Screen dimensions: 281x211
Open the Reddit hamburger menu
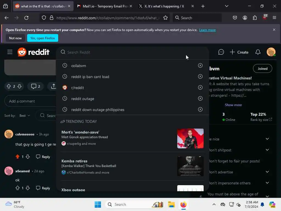(x=10, y=52)
